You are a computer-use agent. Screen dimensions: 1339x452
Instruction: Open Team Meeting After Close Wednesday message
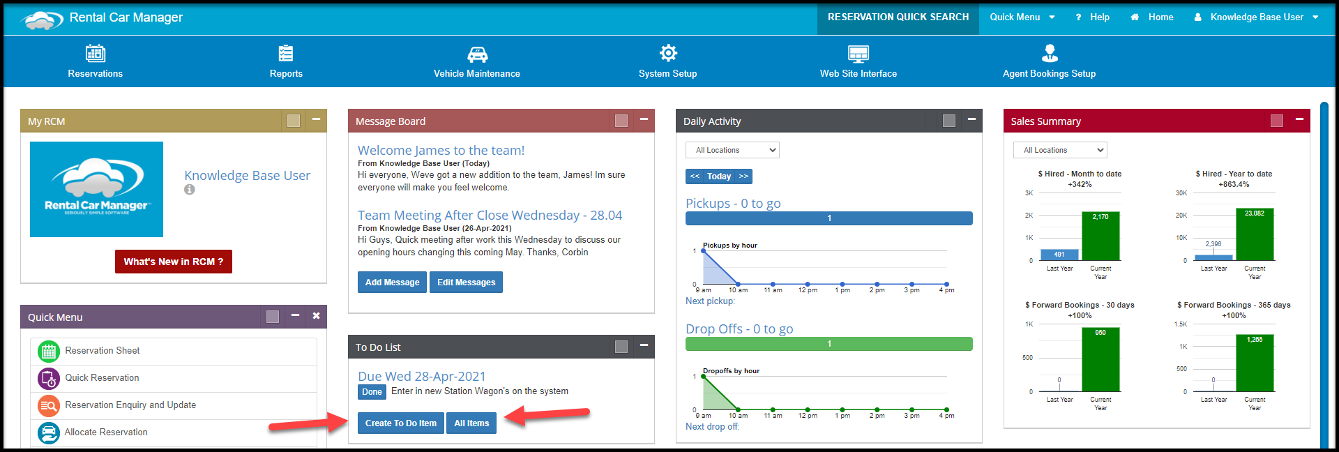[x=490, y=216]
